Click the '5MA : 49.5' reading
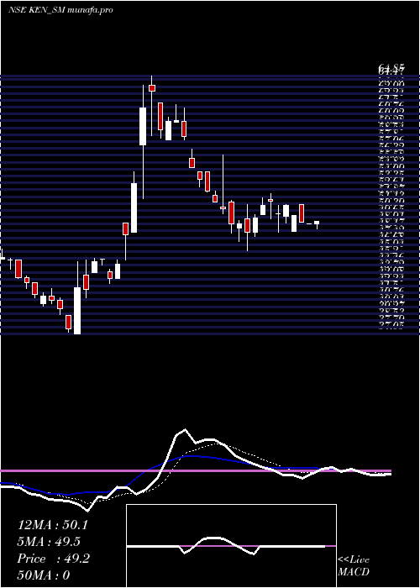The width and height of the screenshot is (420, 588). (50, 542)
